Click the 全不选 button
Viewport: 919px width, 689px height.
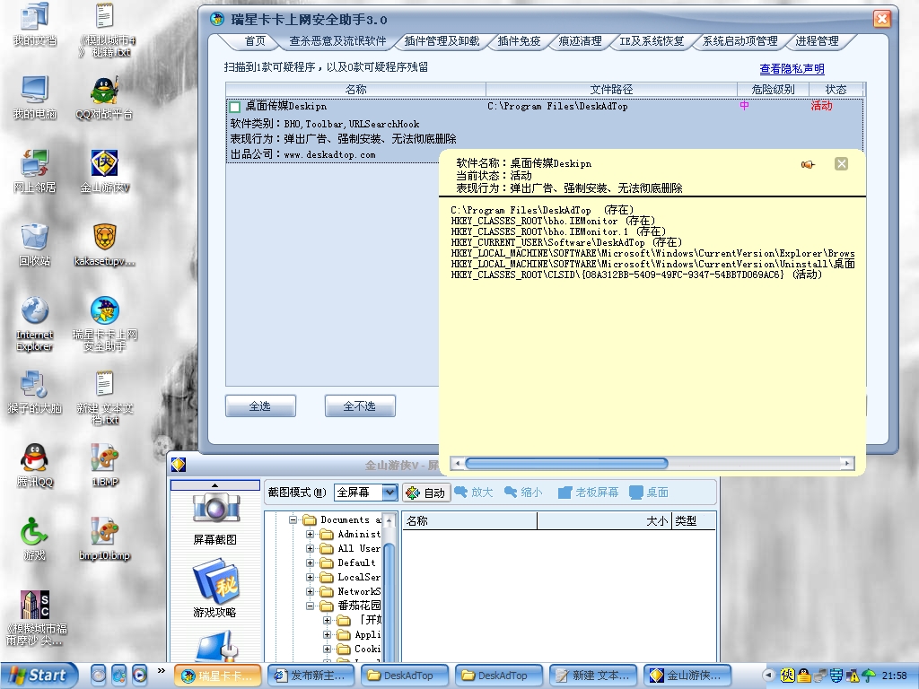(360, 406)
